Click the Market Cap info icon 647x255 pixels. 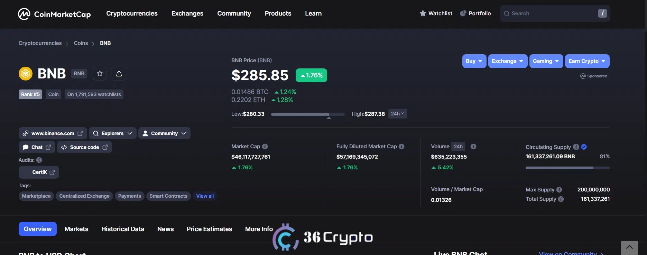click(265, 147)
